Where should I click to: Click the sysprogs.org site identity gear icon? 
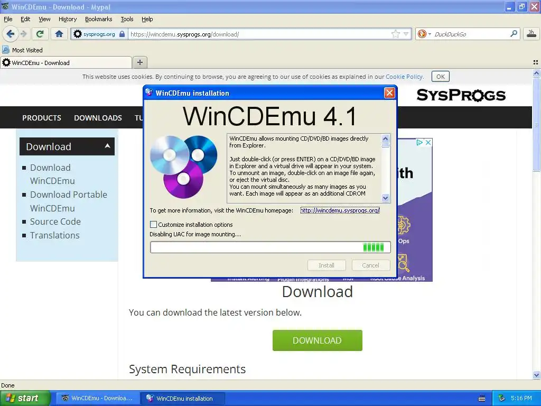(x=78, y=34)
